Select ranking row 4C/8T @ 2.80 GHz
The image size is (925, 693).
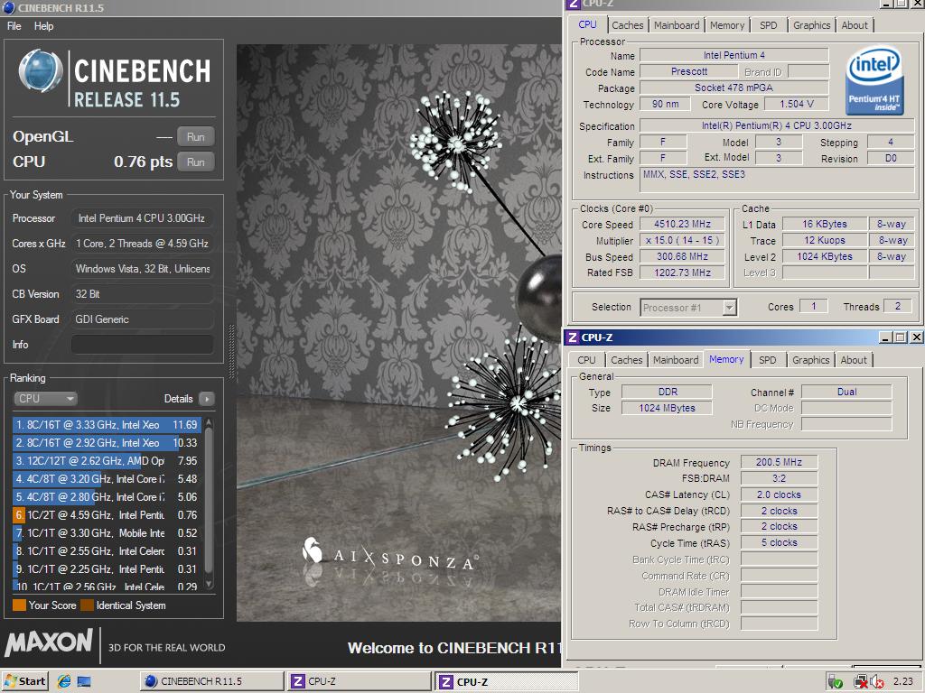pos(107,497)
